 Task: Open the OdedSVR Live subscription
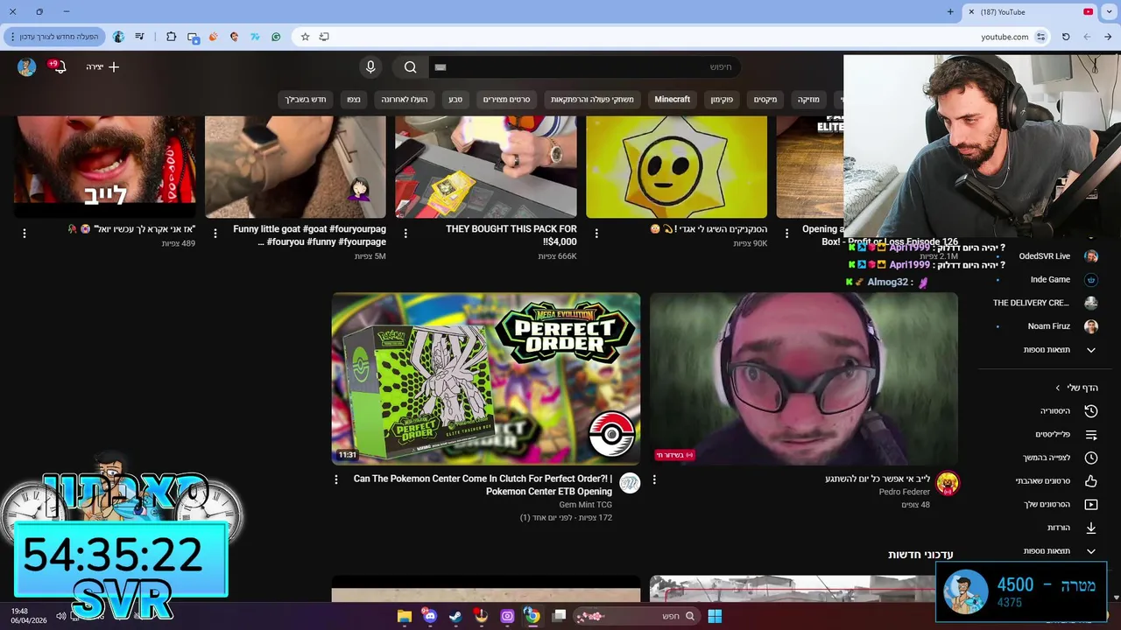pyautogui.click(x=1047, y=256)
